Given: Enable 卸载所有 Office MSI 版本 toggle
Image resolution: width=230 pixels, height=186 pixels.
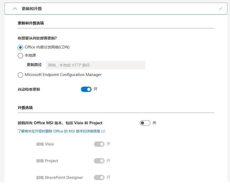Looking at the screenshot, I should tap(145, 123).
